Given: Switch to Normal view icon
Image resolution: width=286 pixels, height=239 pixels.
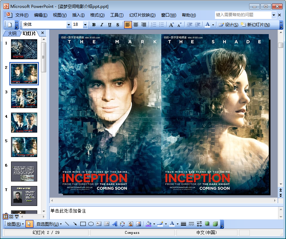Looking at the screenshot, I should coord(6,217).
